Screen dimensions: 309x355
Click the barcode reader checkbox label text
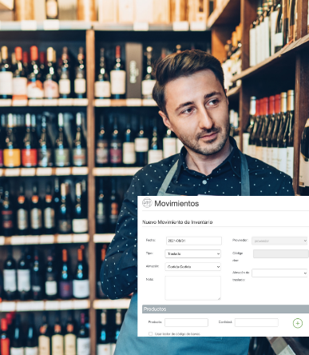177,334
